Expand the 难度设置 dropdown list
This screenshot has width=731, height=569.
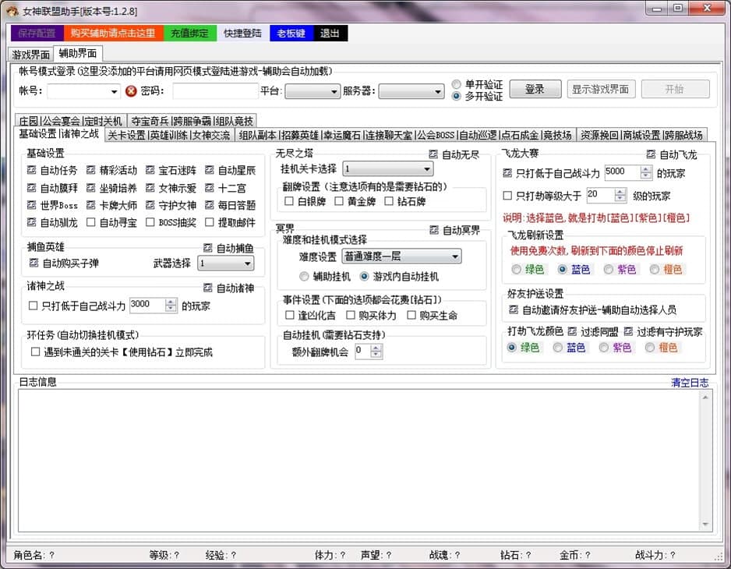click(x=455, y=256)
